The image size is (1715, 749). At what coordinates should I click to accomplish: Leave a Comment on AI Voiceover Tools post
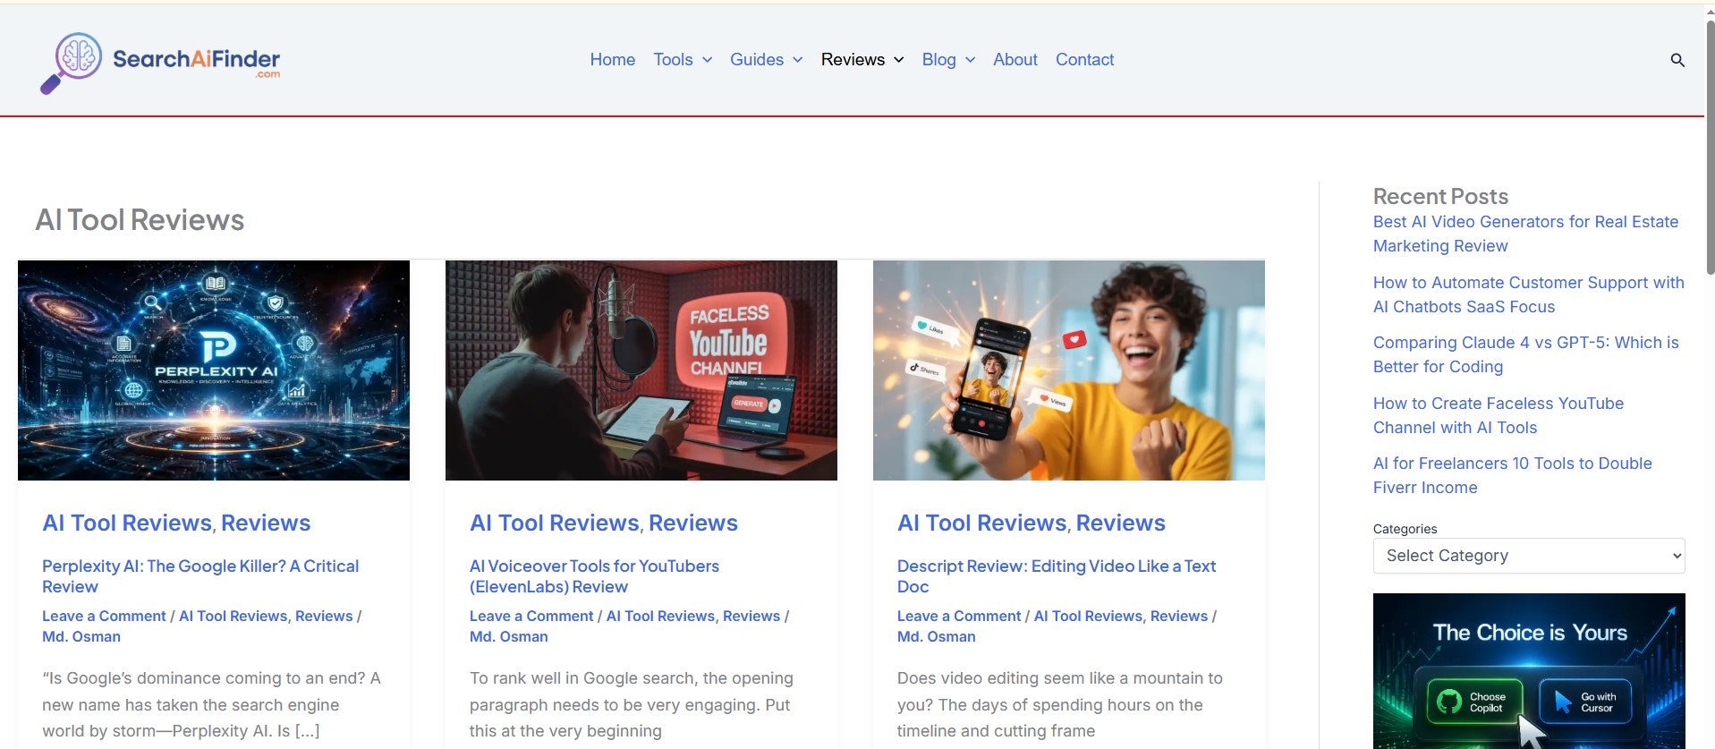[531, 616]
